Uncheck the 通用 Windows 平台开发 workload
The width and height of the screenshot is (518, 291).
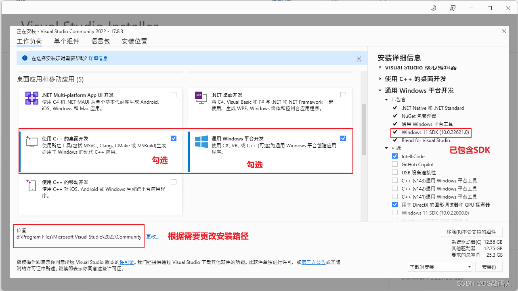tap(343, 138)
